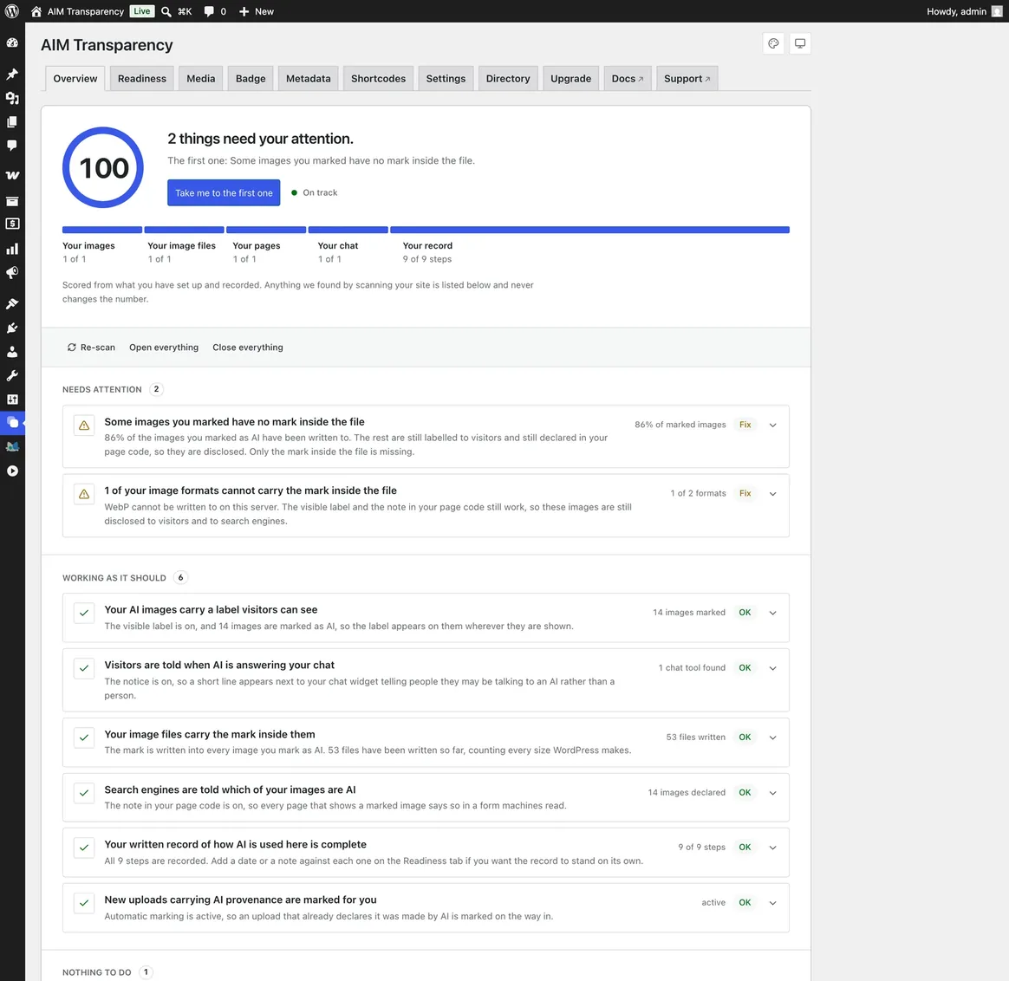The image size is (1009, 981).
Task: Click the long 'Your record' progress bar segment
Action: click(x=589, y=230)
